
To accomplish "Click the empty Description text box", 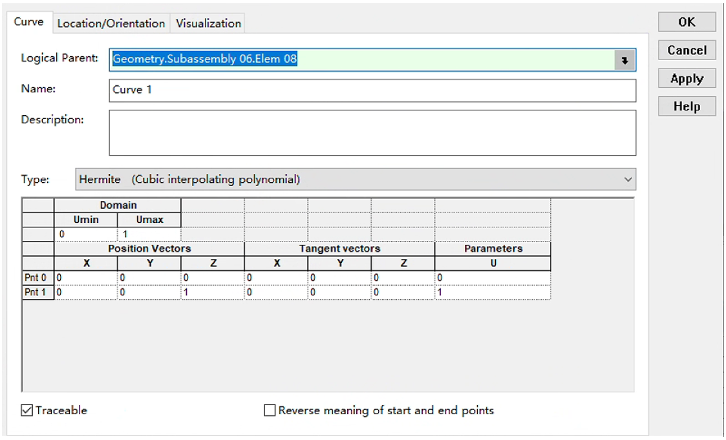I will (373, 133).
